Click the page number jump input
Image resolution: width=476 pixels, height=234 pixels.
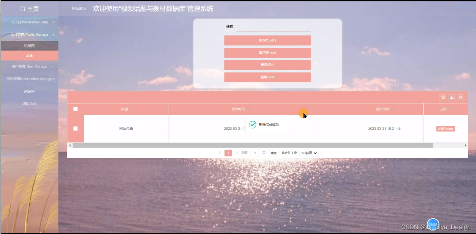click(x=255, y=153)
